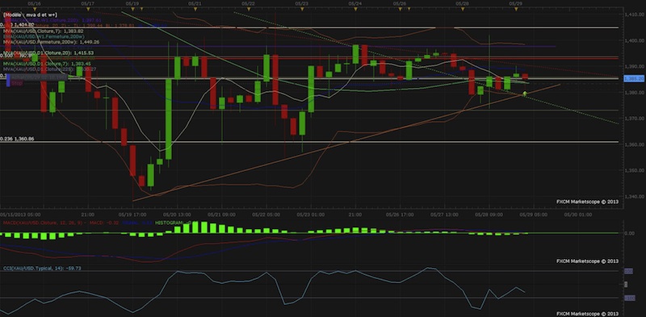Select the green MVA D1 Cloture,7 label 1,383.45
This screenshot has width=646, height=317.
(x=47, y=64)
